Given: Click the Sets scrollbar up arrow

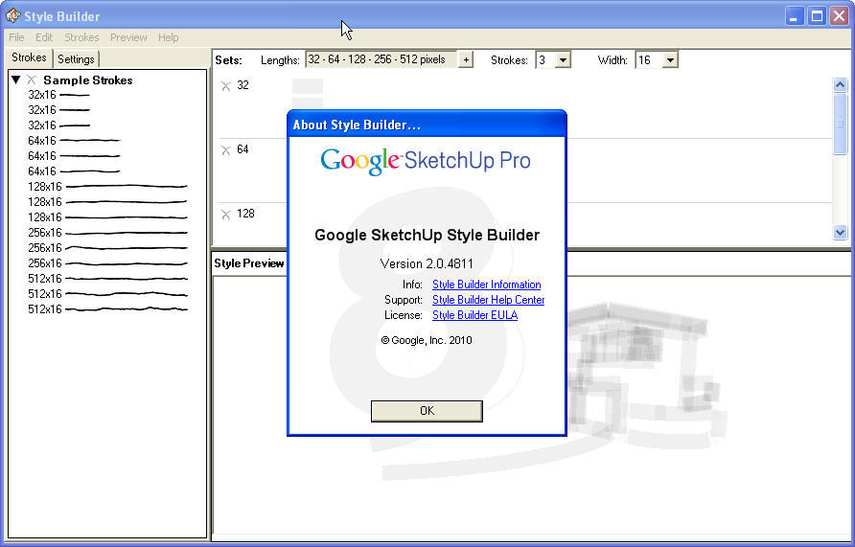Looking at the screenshot, I should point(840,84).
